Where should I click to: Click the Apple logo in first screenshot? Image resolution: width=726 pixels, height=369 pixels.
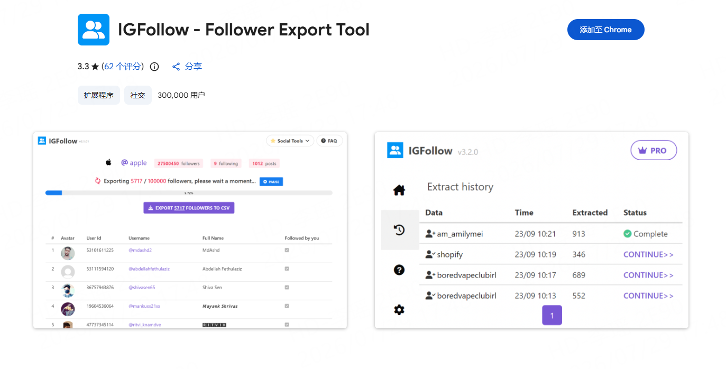[109, 162]
